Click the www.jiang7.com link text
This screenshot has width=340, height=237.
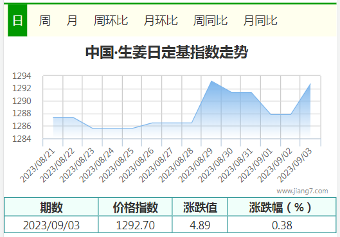(302, 191)
